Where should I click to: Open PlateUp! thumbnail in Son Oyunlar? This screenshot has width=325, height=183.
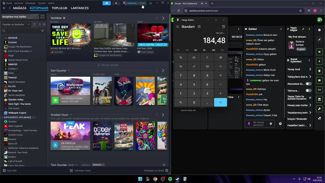coord(145,91)
